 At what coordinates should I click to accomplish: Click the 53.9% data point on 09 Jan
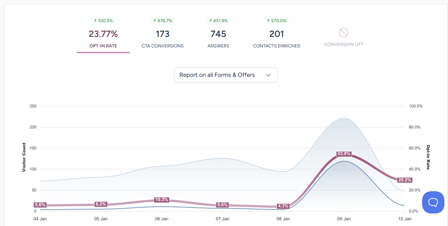[x=344, y=154]
